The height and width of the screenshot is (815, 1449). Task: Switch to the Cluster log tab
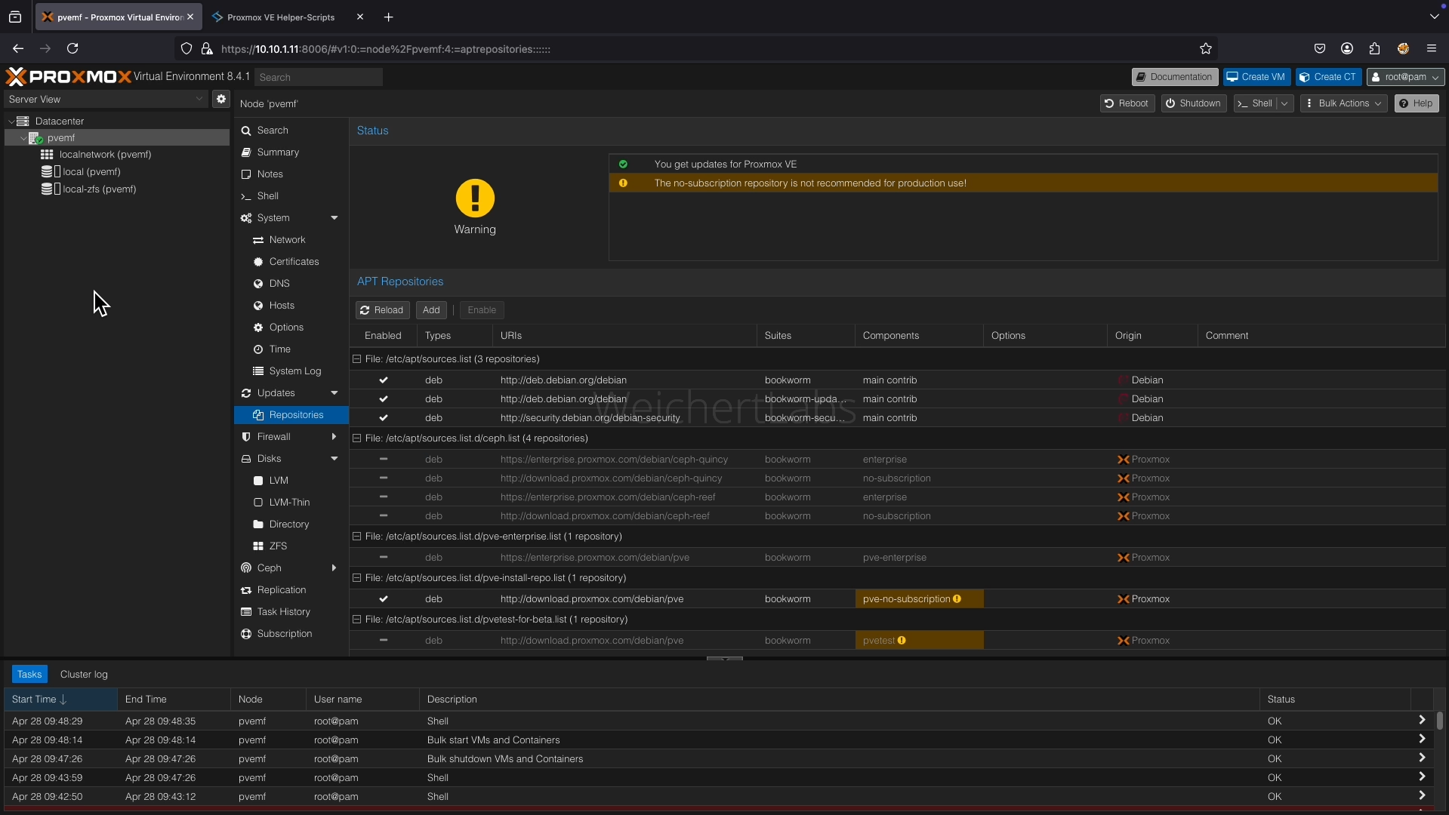(x=84, y=674)
